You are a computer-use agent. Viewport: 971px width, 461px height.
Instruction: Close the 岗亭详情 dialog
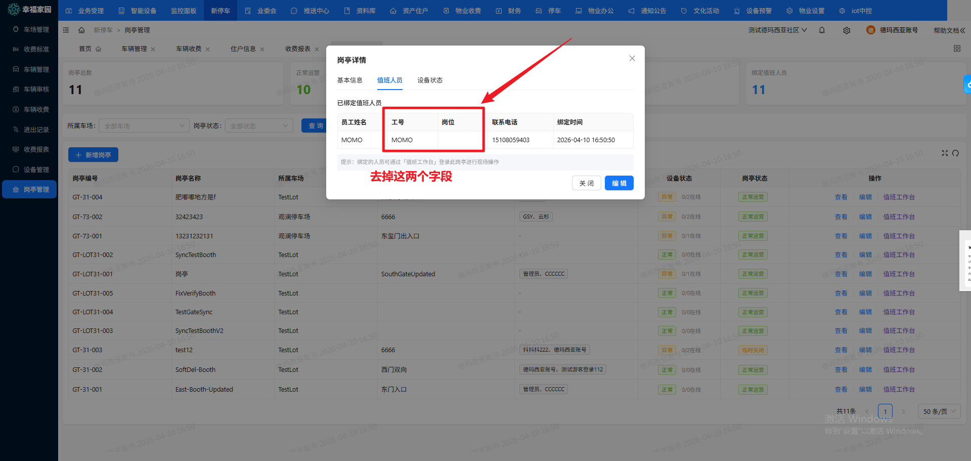tap(632, 59)
